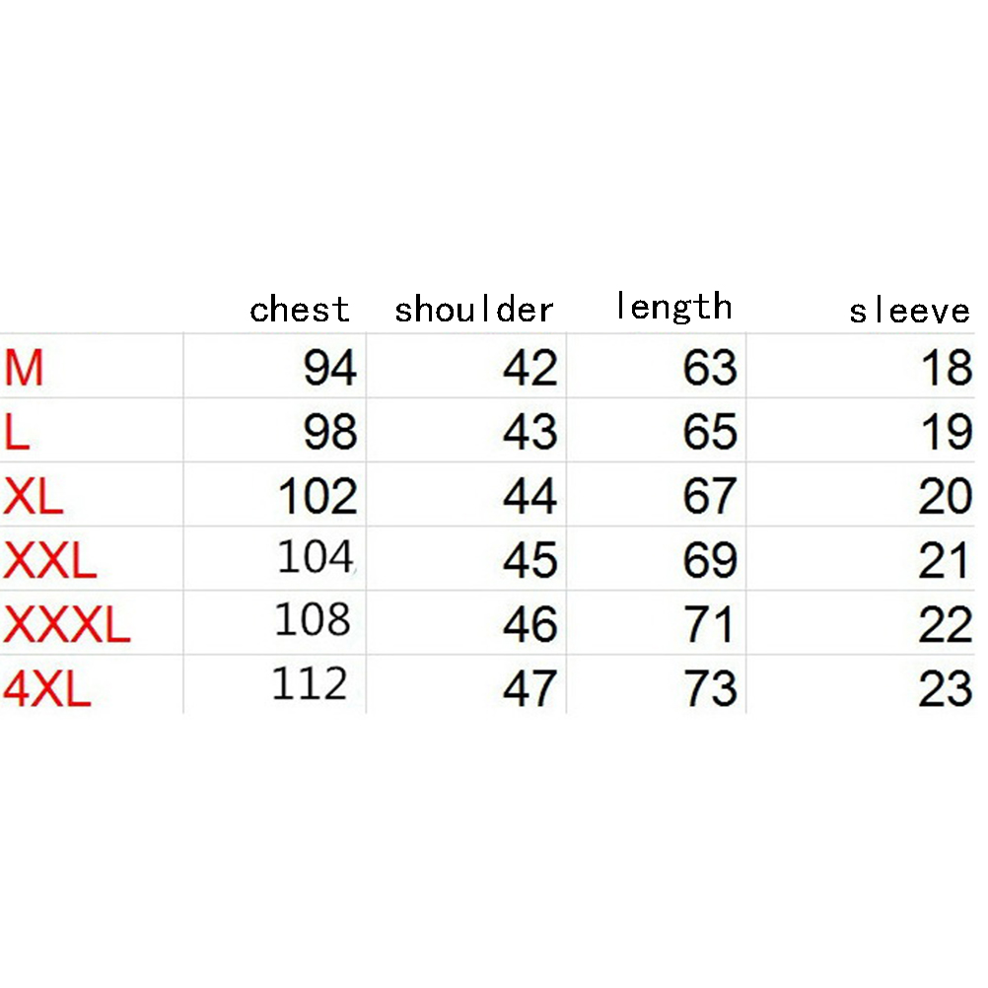This screenshot has width=988, height=988.
Task: Select the XL size row label
Action: (34, 497)
